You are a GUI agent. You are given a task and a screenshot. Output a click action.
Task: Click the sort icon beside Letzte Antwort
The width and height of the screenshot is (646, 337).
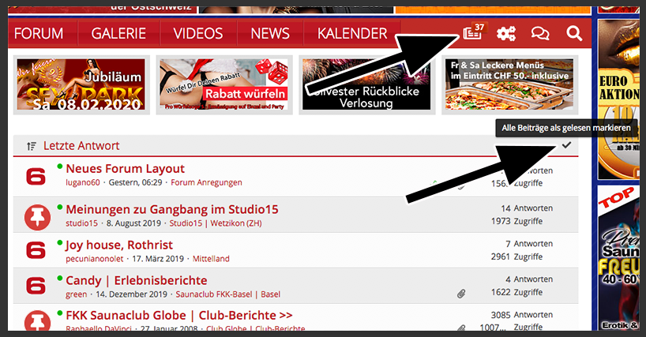[32, 146]
